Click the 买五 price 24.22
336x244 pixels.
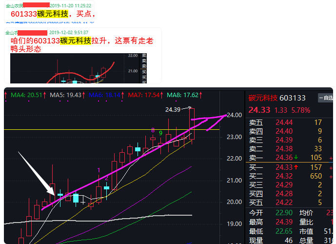coord(284,203)
